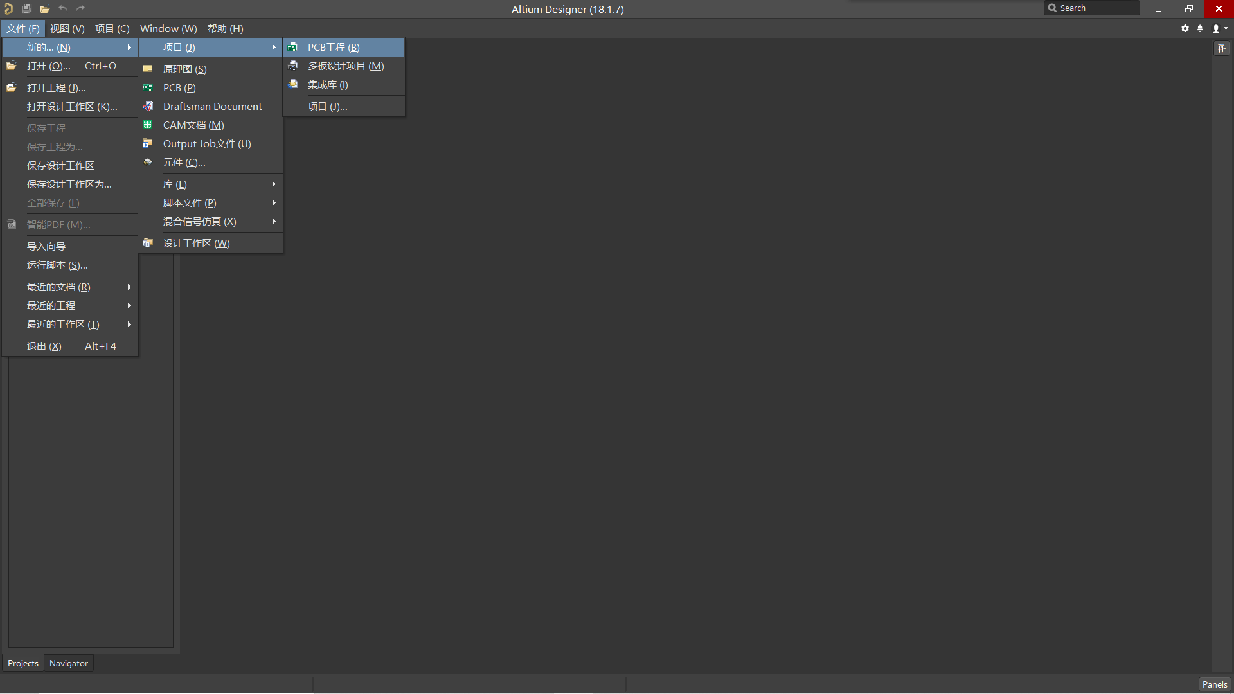Click the Altium logo icon in title bar
The image size is (1234, 694).
point(8,8)
